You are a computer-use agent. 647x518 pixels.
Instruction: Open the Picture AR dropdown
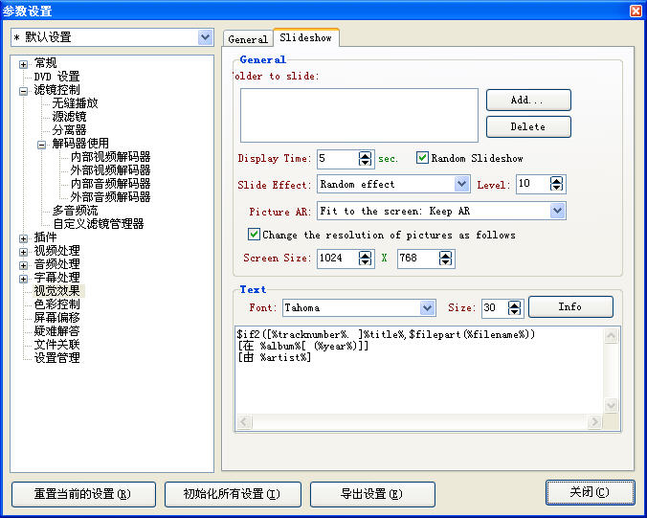(x=557, y=211)
